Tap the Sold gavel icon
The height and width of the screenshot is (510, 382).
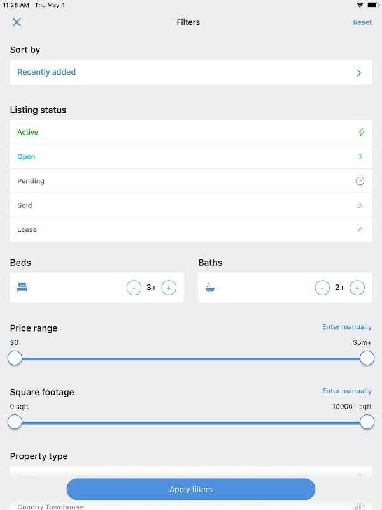360,205
